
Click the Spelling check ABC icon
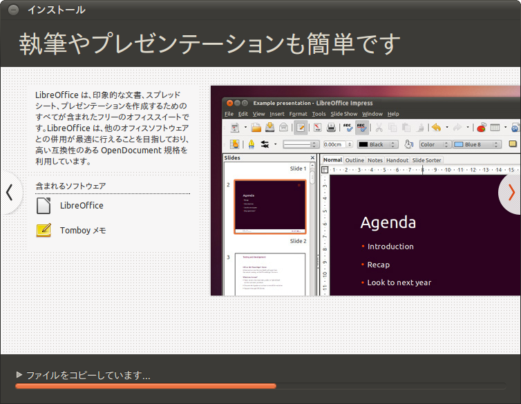pos(348,128)
